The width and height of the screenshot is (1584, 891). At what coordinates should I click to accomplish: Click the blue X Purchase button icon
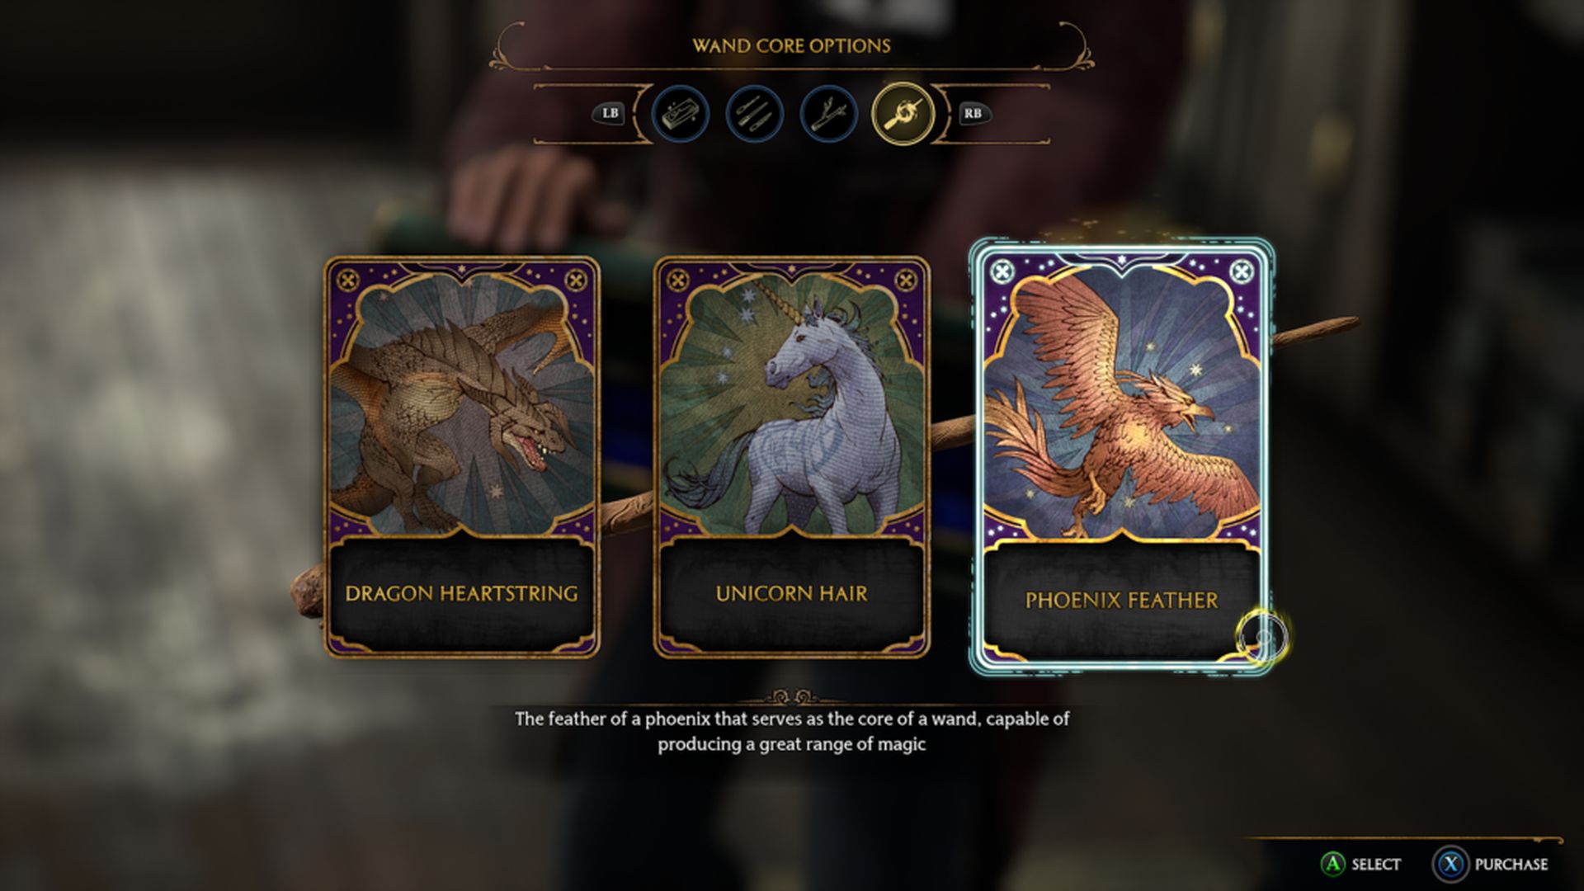tap(1450, 864)
